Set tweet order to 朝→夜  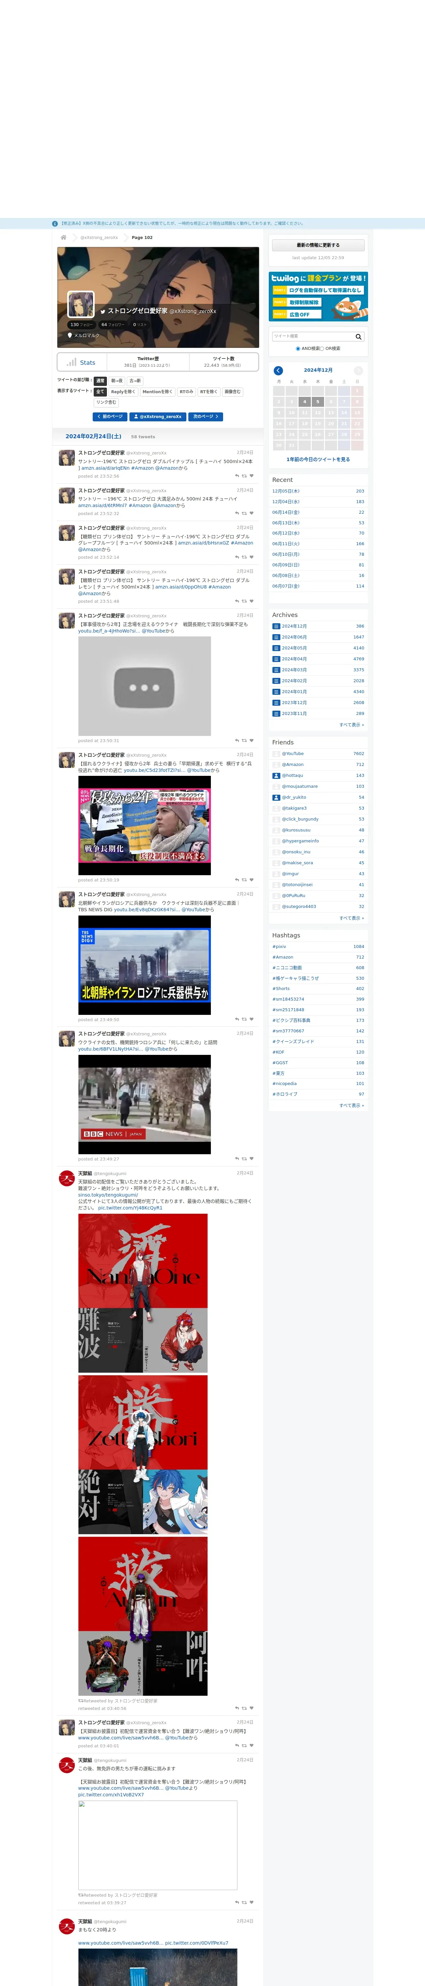click(117, 381)
